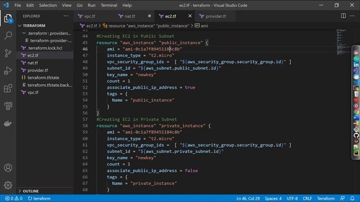Click the 'true' value on line 52
The image size is (360, 202).
[x=190, y=88]
